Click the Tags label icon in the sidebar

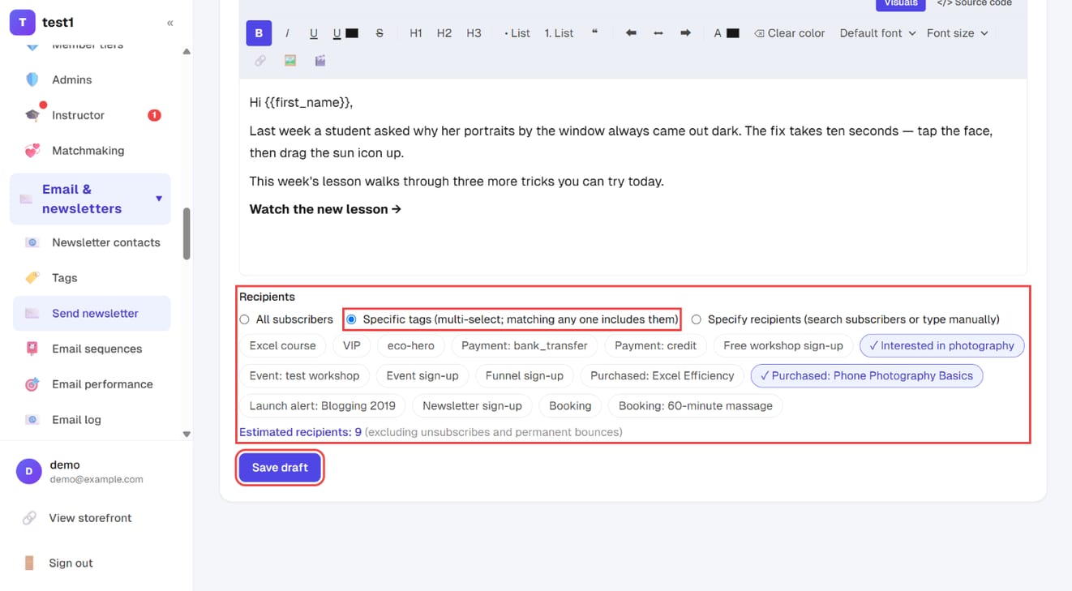[x=32, y=278]
